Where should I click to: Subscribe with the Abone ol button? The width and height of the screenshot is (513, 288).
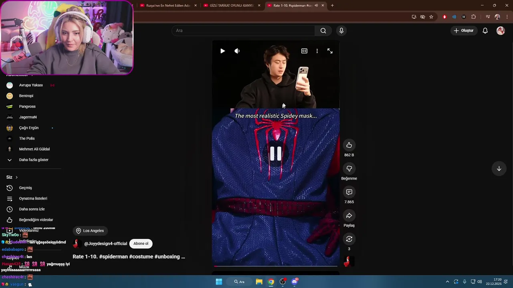click(x=141, y=244)
